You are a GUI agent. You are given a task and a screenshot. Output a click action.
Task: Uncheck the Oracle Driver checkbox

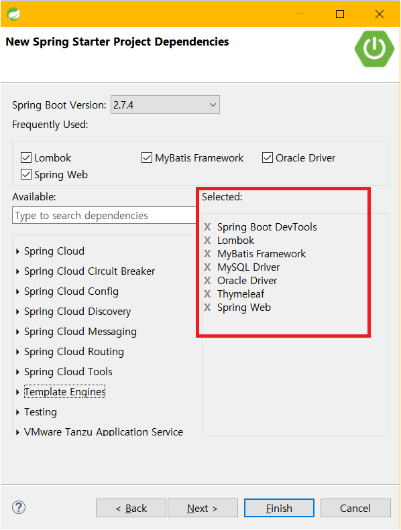(x=268, y=158)
